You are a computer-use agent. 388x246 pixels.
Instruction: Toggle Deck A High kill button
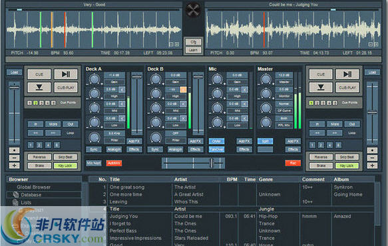[122, 90]
